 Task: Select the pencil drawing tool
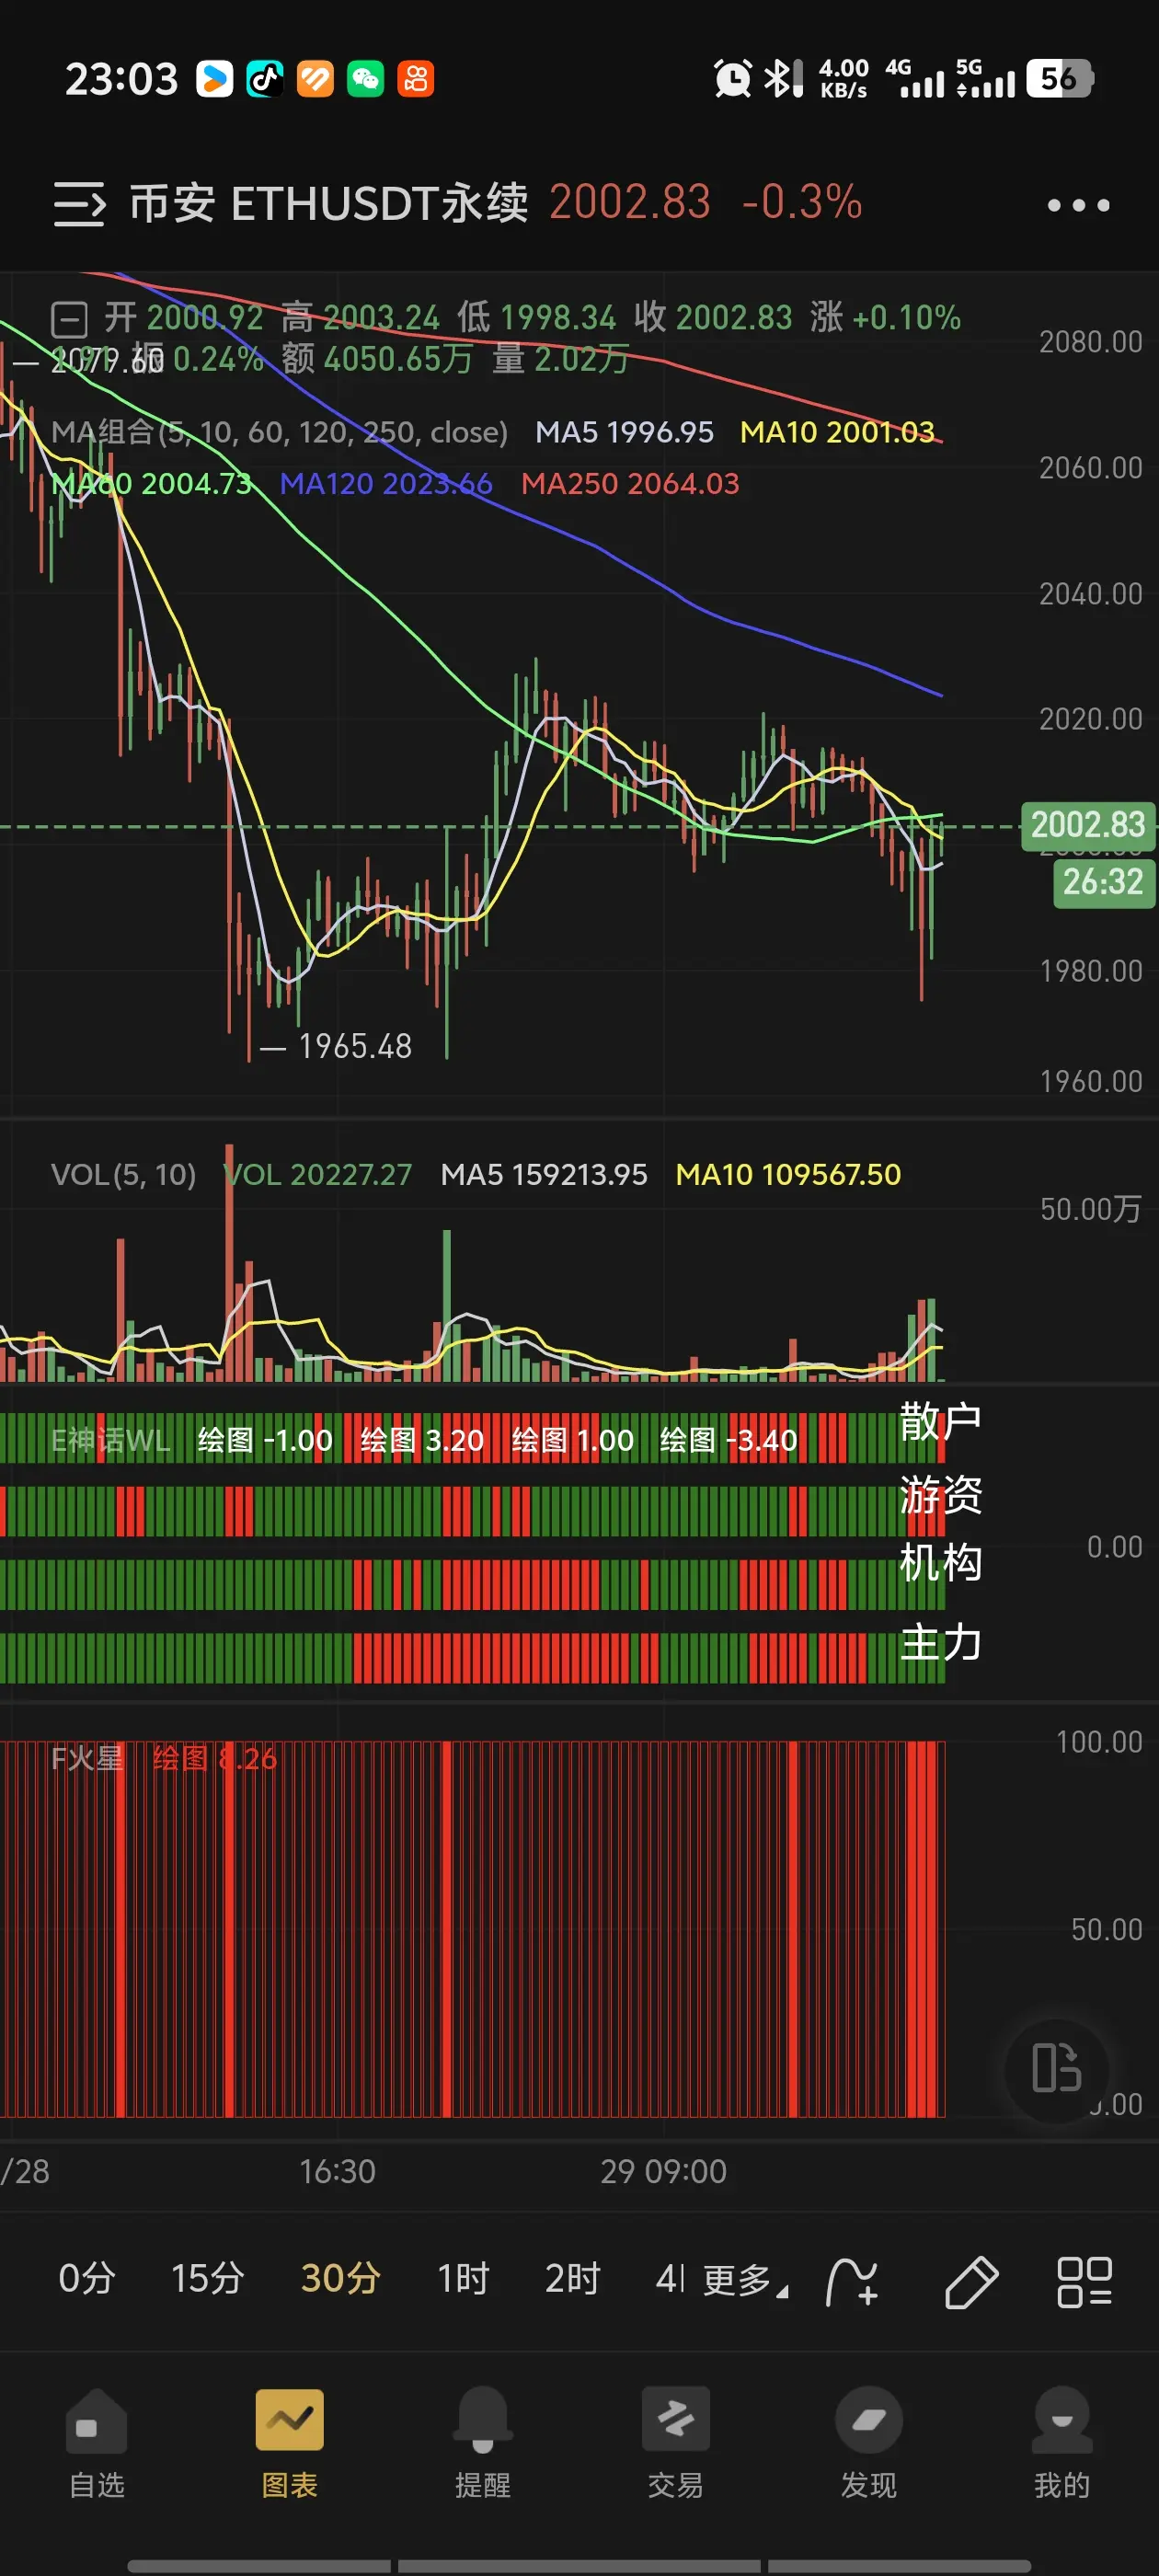(971, 2282)
